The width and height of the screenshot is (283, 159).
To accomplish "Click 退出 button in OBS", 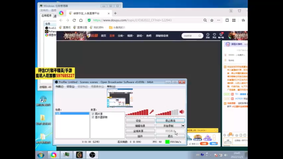I will click(x=170, y=136).
